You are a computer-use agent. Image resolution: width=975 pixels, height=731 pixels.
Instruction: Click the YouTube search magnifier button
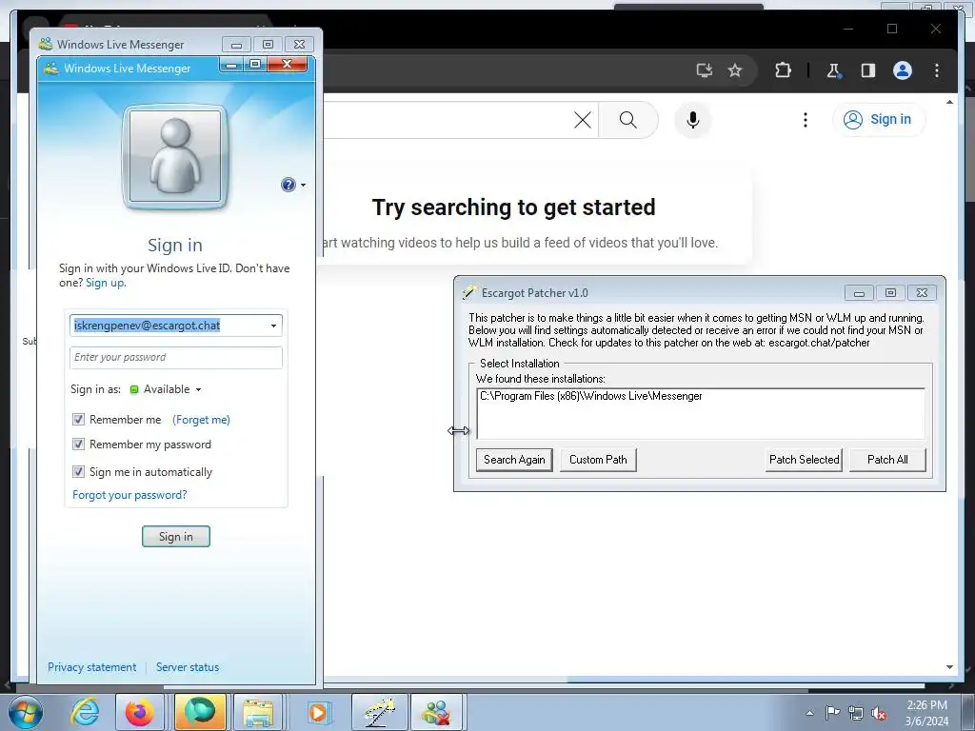tap(628, 120)
